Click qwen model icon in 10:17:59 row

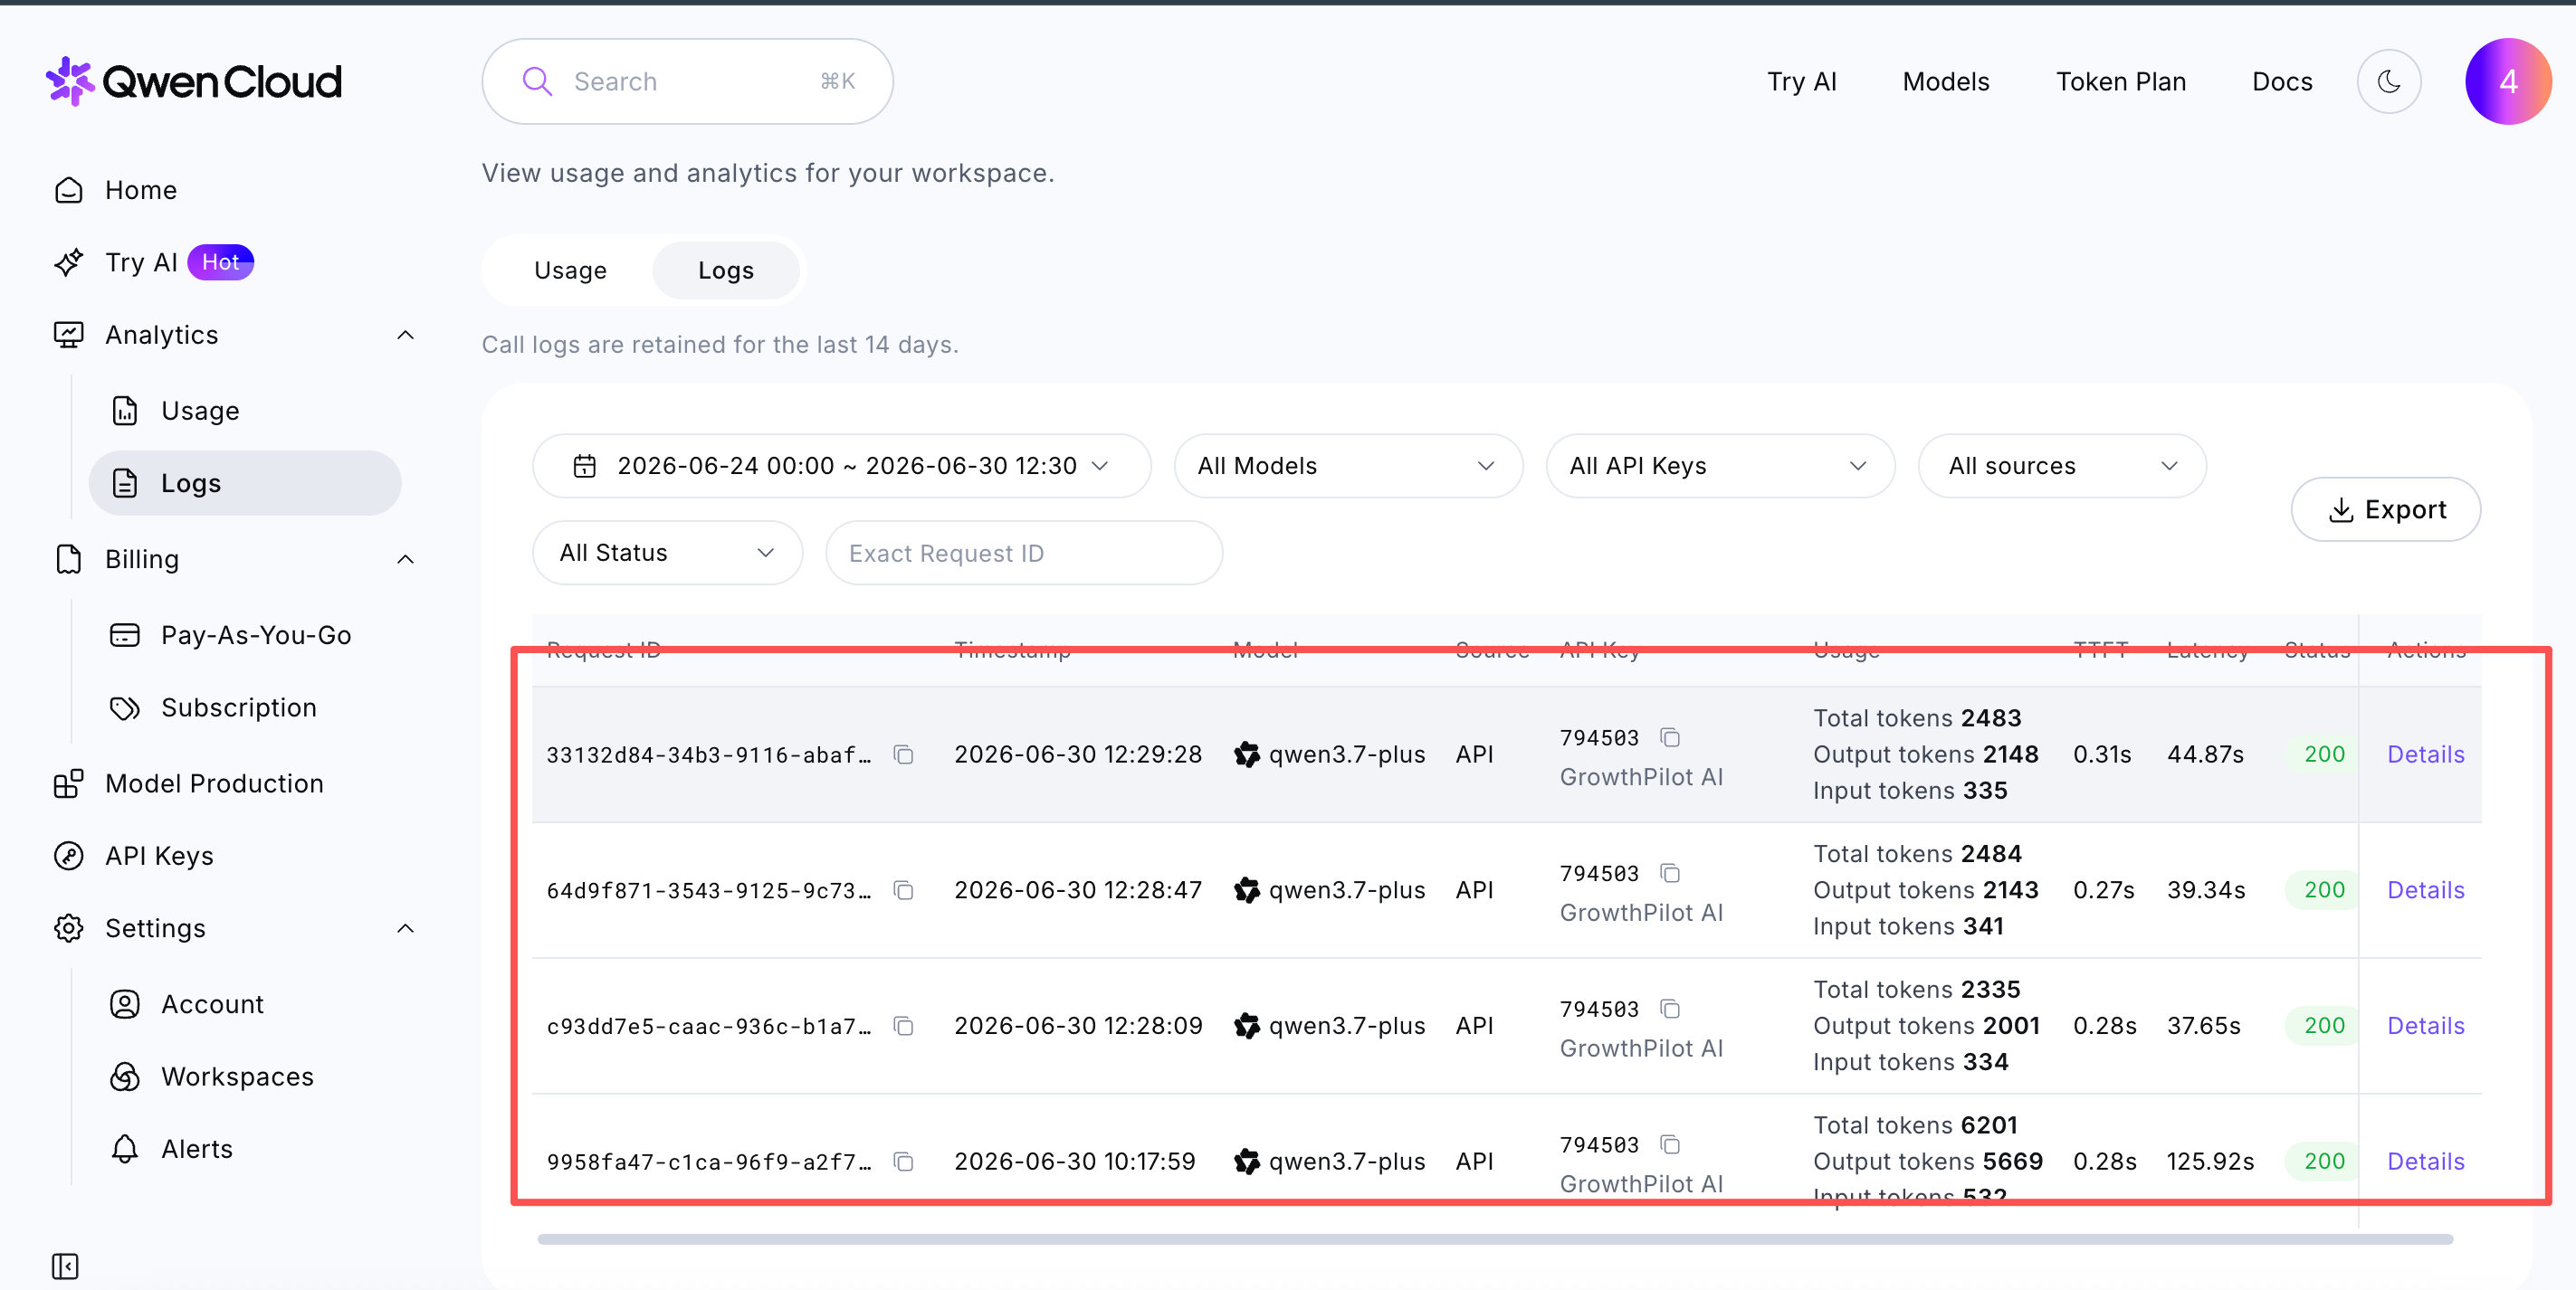point(1247,1162)
